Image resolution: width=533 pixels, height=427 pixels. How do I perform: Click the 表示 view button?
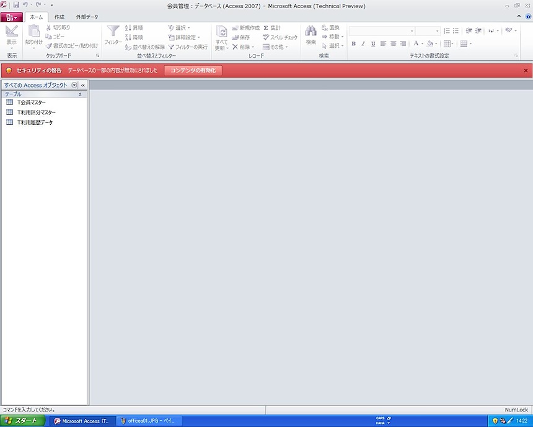12,37
